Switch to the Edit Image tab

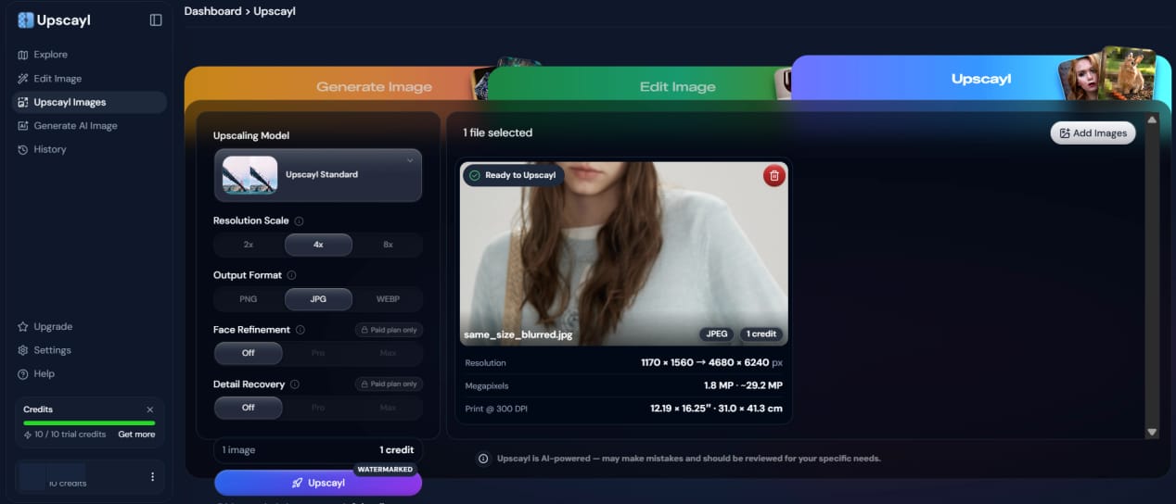coord(677,87)
